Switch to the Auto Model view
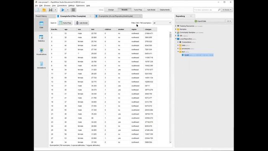This screenshot has width=268, height=151. 151,10
